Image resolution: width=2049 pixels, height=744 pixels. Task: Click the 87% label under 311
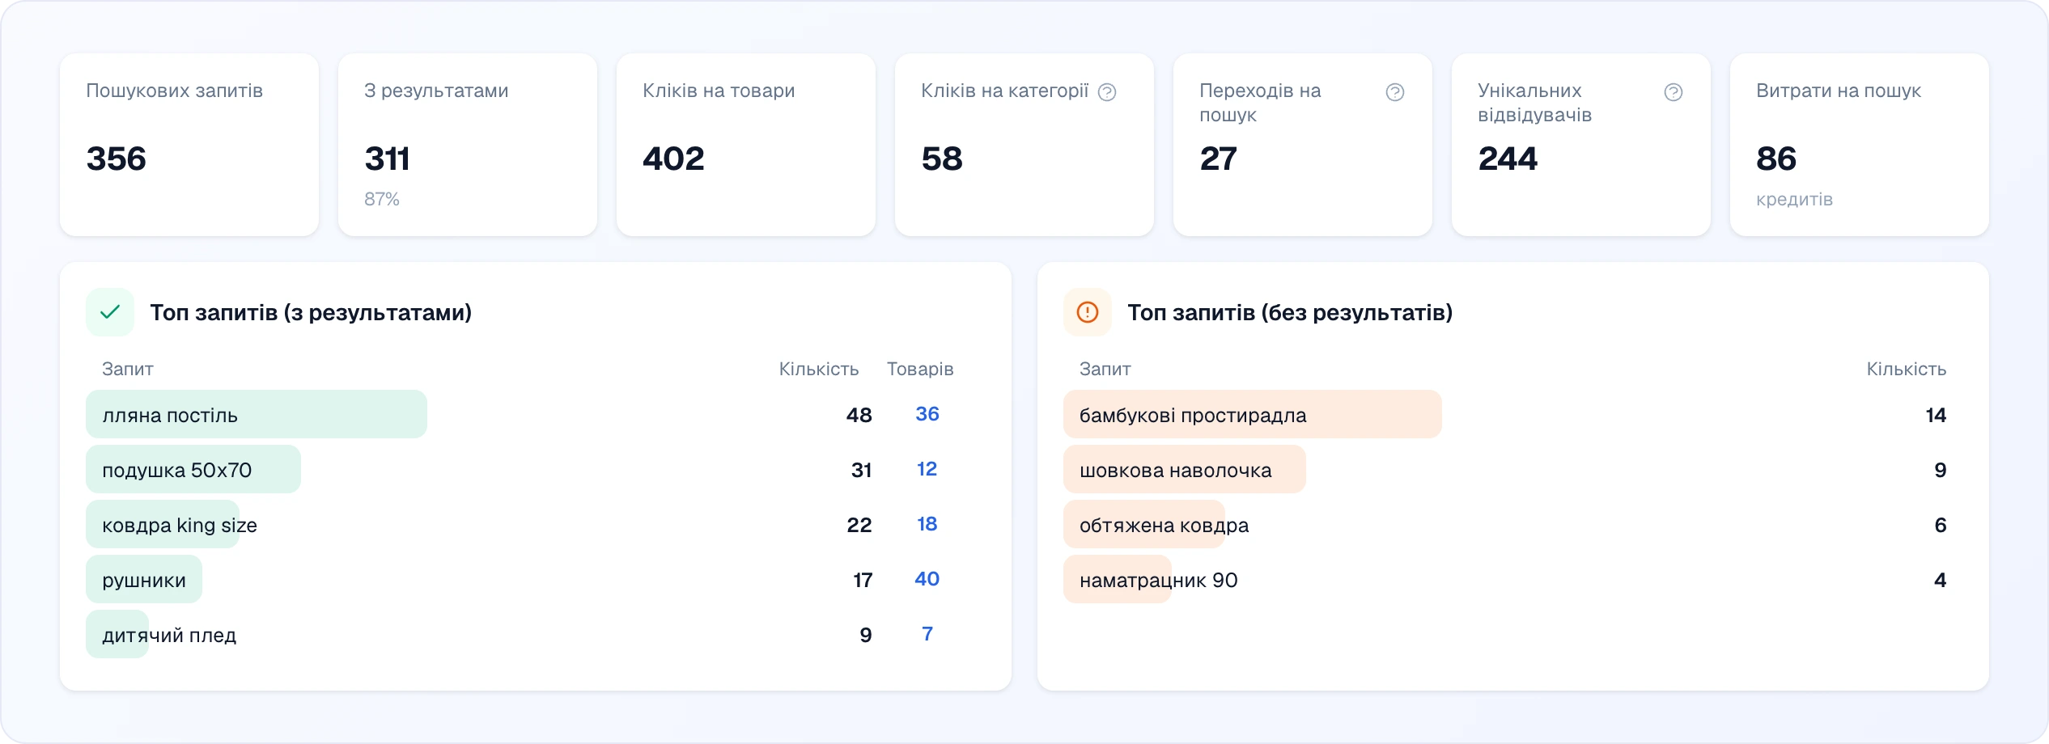point(382,199)
